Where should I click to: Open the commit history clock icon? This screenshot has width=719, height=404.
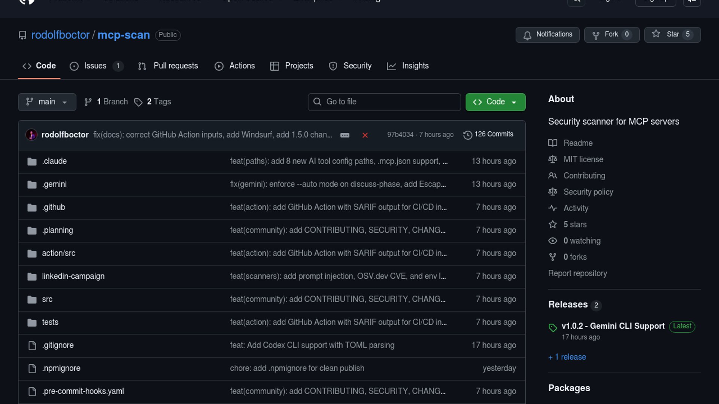[467, 135]
